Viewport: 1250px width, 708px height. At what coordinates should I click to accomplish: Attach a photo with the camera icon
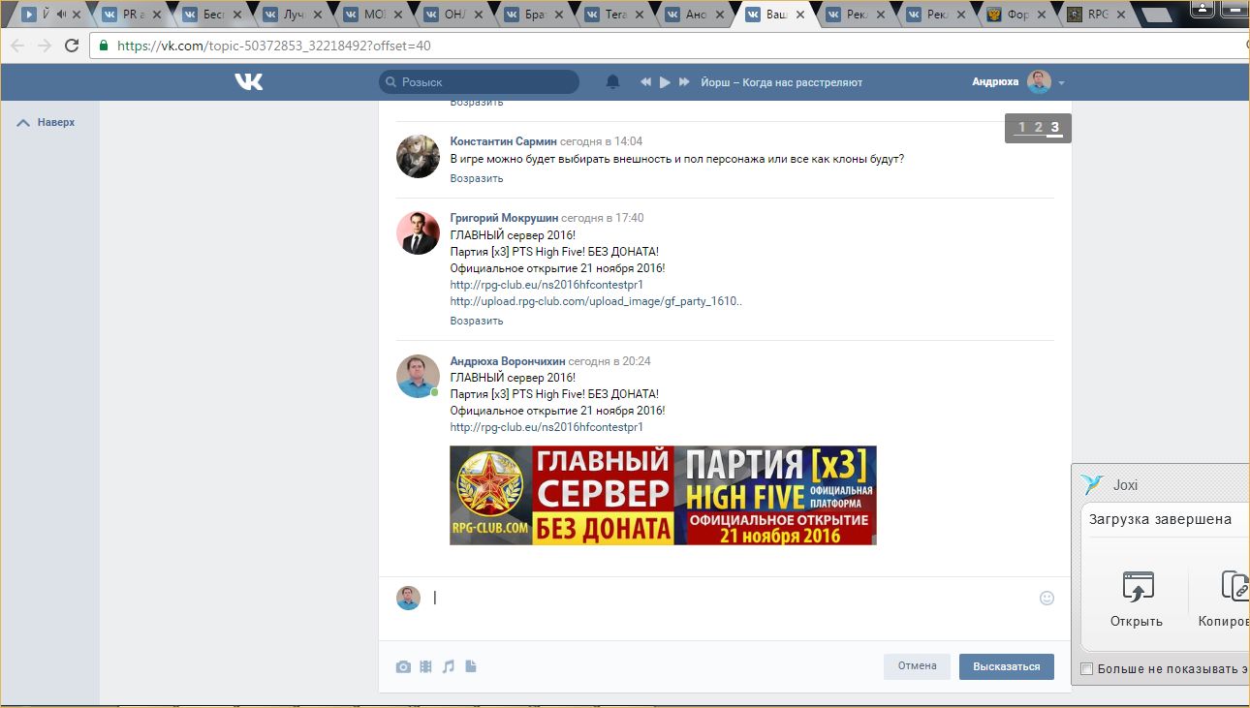click(x=403, y=666)
